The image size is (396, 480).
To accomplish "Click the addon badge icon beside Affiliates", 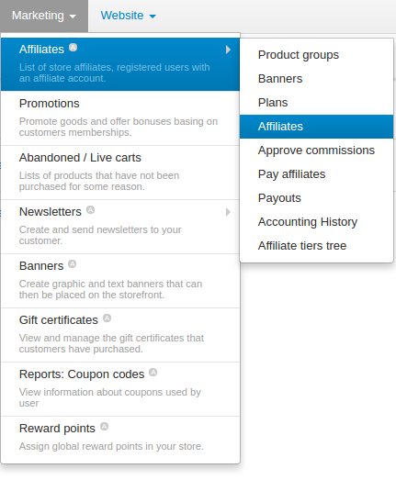I will (x=73, y=48).
